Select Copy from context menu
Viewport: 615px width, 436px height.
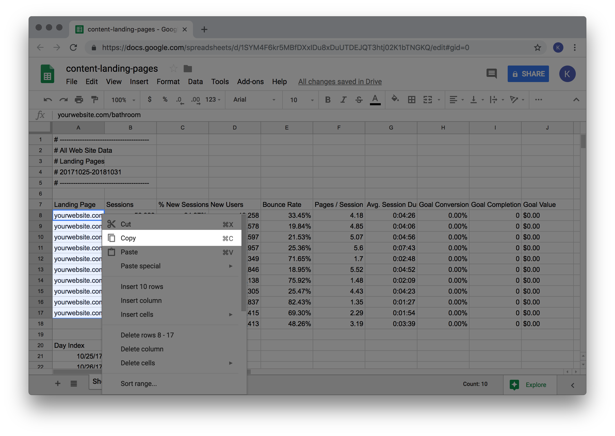128,237
